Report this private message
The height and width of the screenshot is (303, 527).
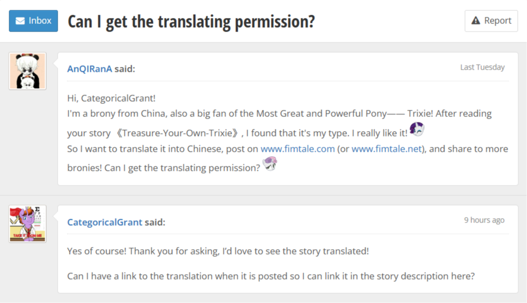click(x=491, y=21)
